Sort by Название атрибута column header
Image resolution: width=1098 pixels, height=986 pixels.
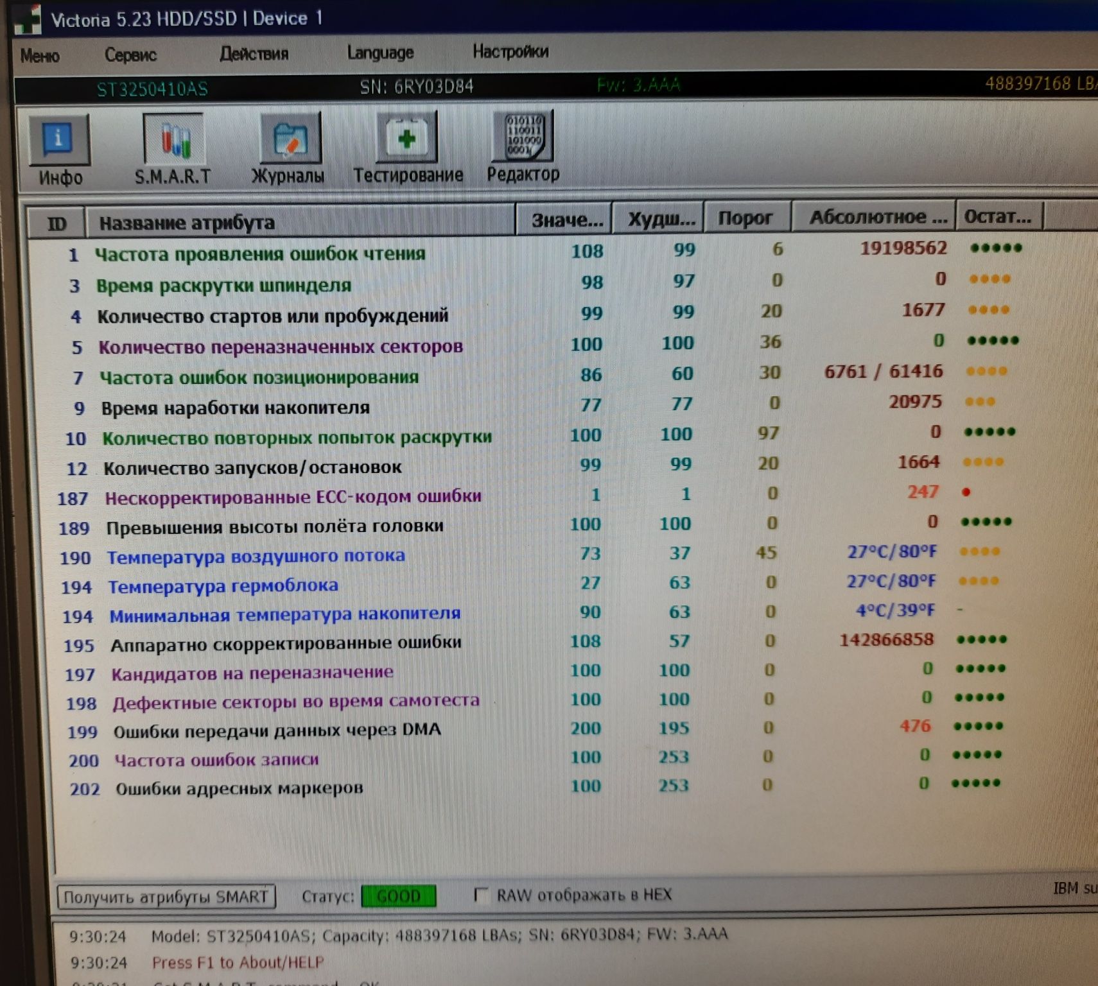click(x=301, y=221)
